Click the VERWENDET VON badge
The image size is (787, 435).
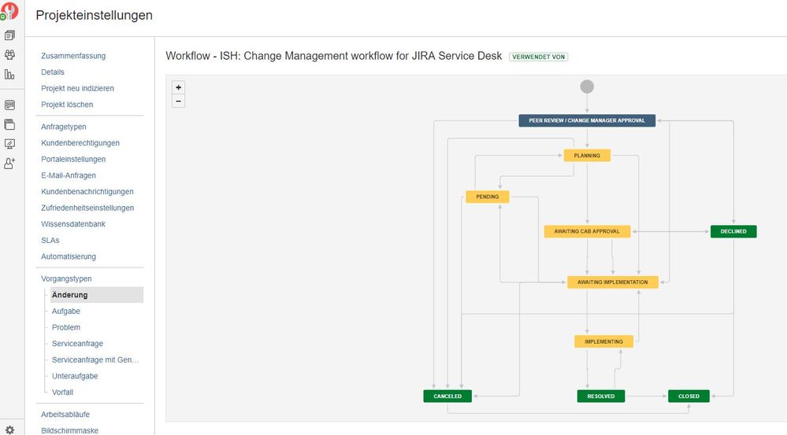(539, 57)
